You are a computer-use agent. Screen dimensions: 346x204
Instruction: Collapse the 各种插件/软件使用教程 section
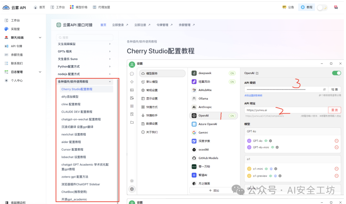[84, 81]
